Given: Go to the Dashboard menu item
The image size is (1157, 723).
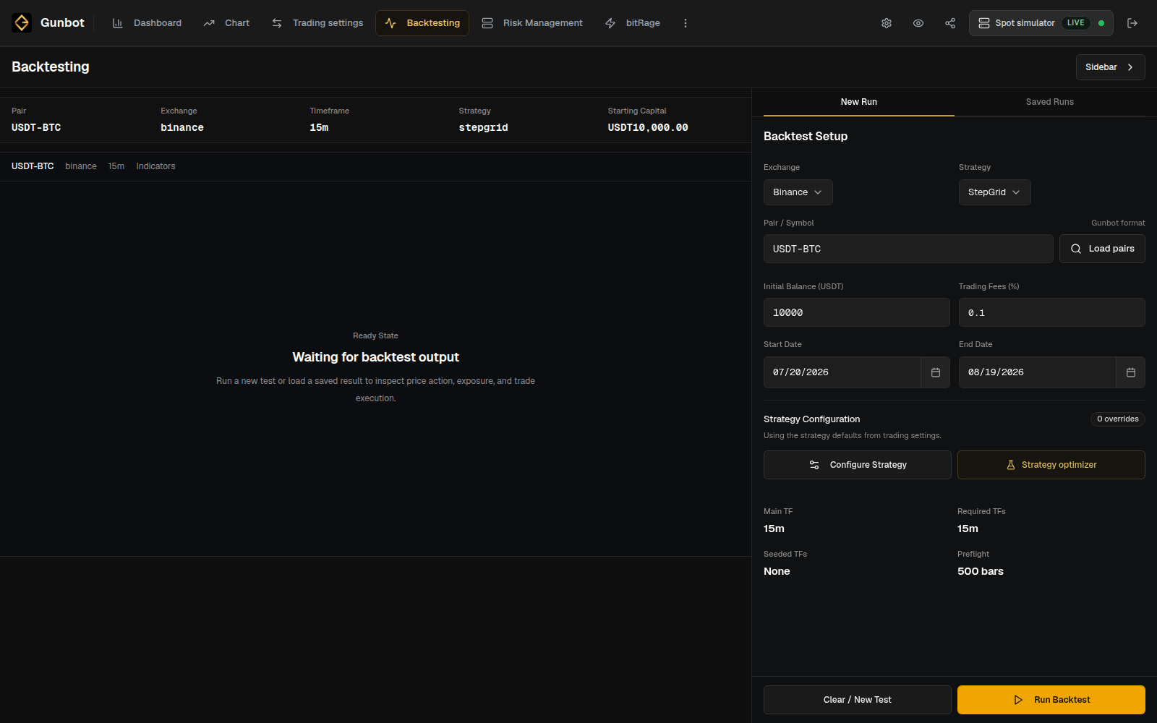Looking at the screenshot, I should click(147, 23).
